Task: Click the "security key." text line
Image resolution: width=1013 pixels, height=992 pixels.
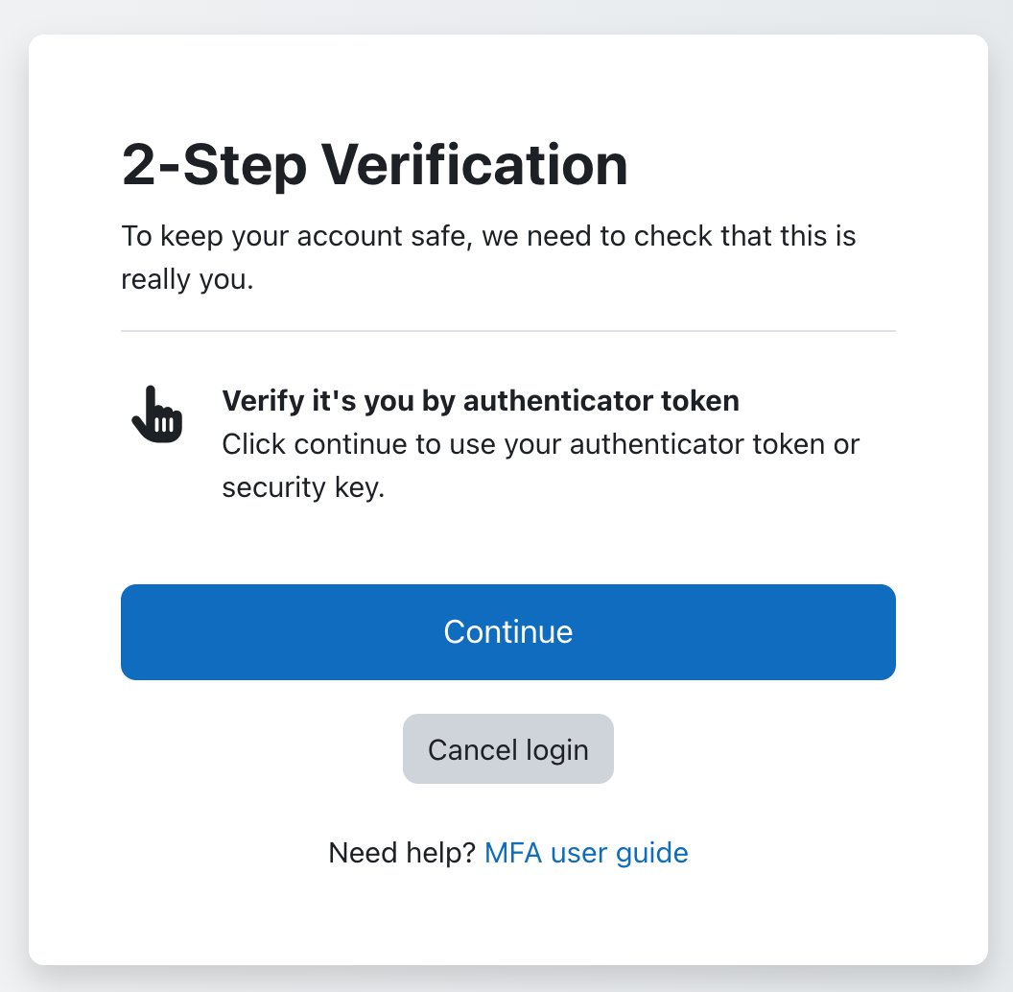Action: [304, 487]
